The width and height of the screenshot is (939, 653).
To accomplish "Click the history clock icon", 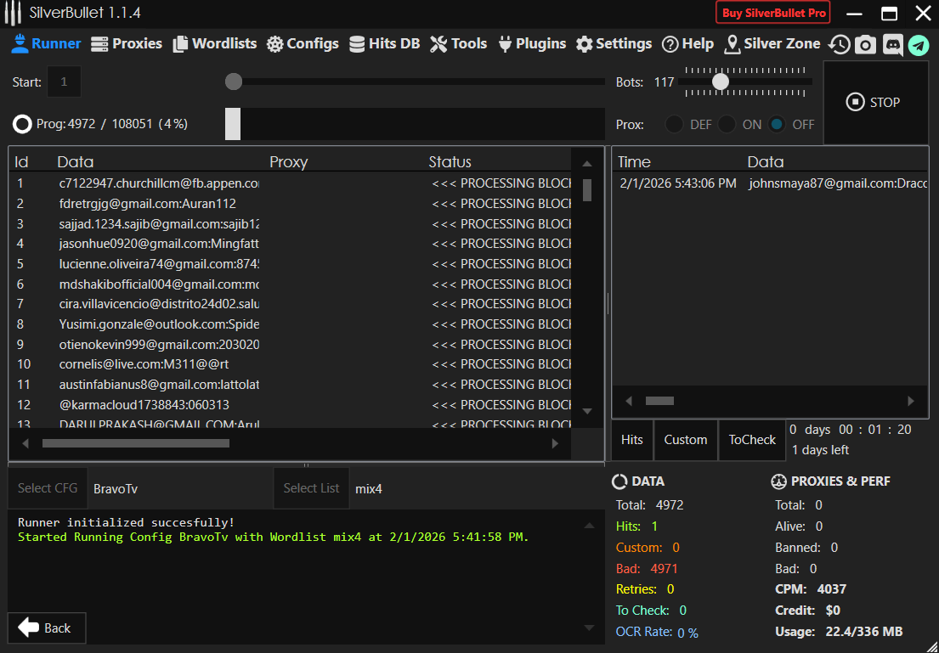I will (840, 44).
